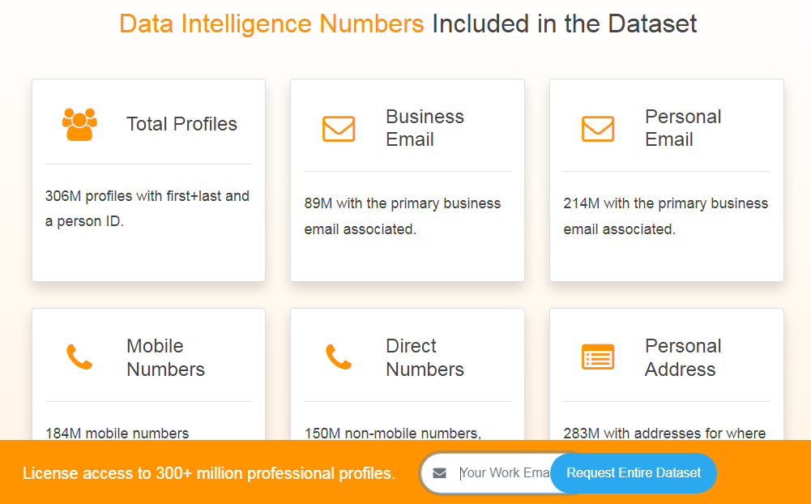This screenshot has width=811, height=504.
Task: Click the Total Profiles card heading
Action: (181, 124)
